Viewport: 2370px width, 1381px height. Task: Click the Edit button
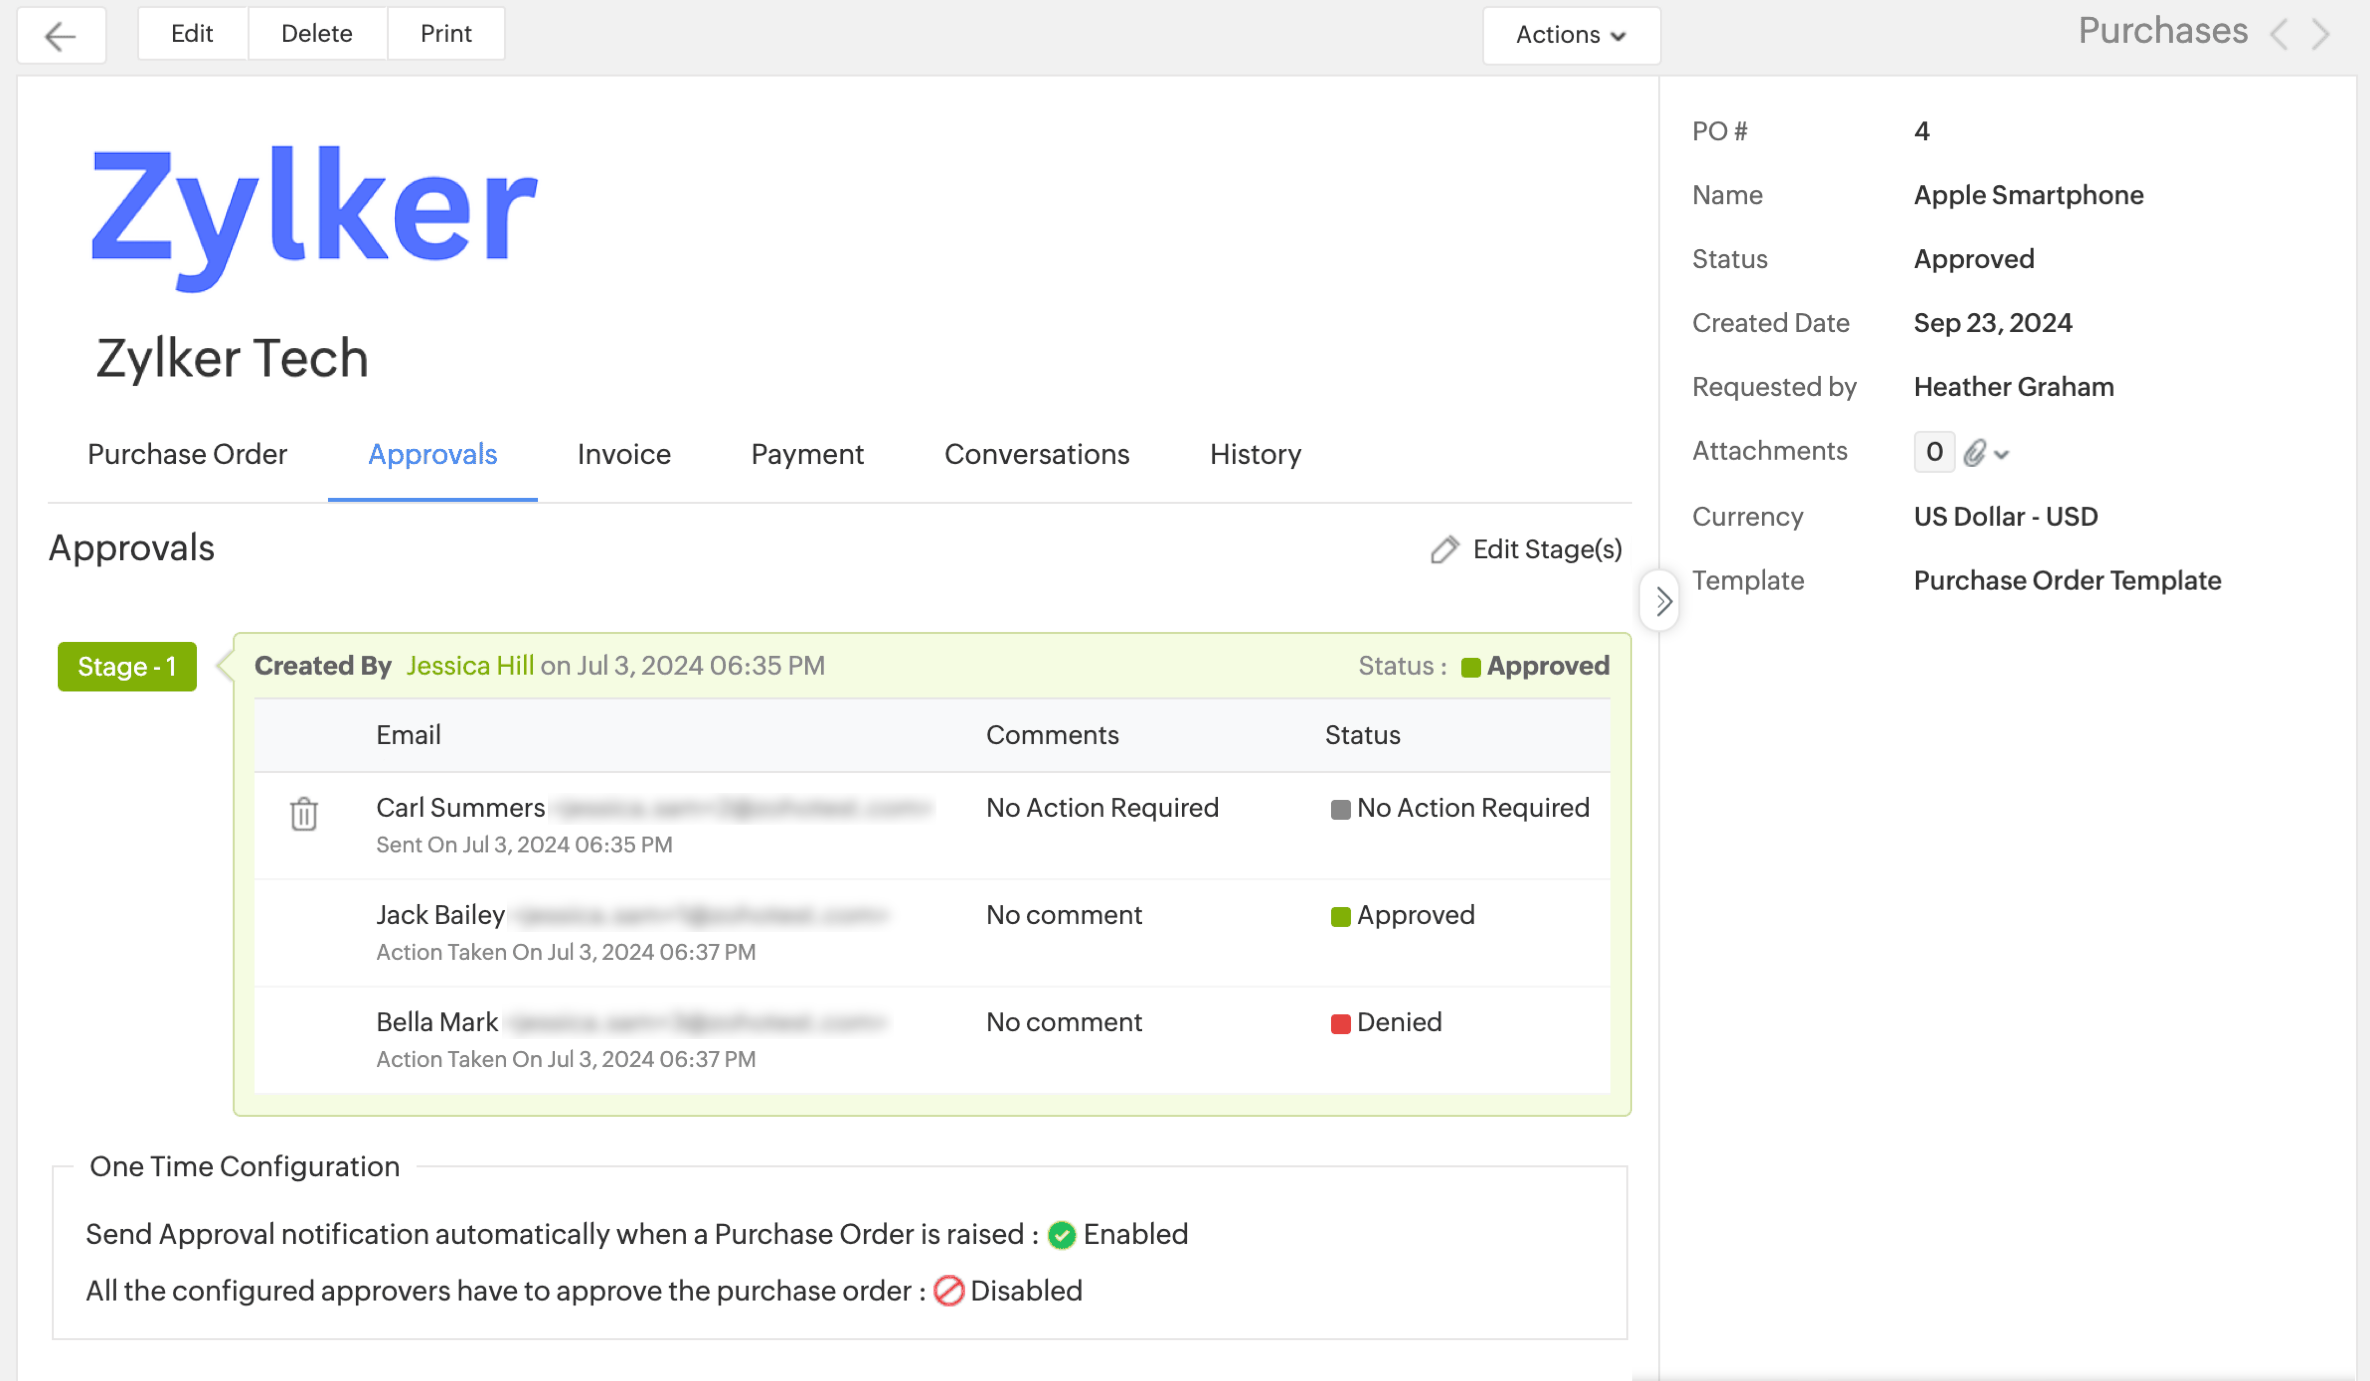tap(192, 34)
